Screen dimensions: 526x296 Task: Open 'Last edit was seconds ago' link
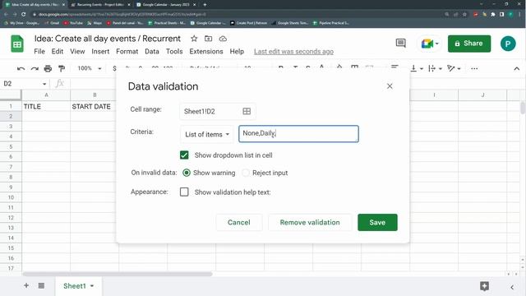click(293, 51)
